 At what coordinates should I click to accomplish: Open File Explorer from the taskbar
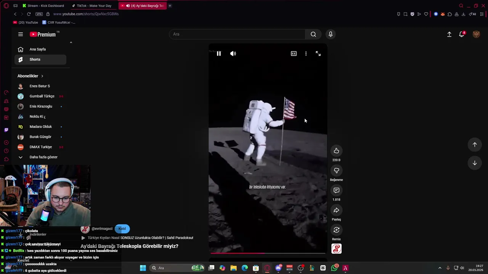click(x=233, y=268)
